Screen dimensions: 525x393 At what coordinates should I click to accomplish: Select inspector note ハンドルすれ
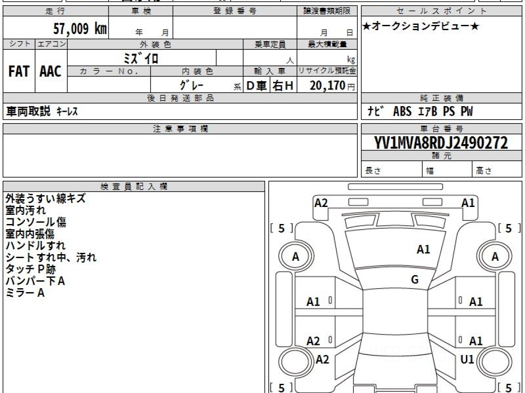[36, 246]
